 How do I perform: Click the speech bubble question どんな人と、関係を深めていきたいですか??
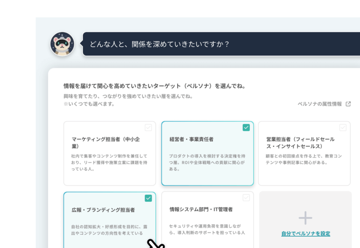159,44
